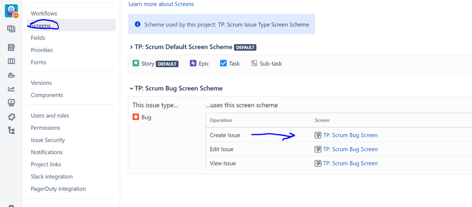Image resolution: width=472 pixels, height=207 pixels.
Task: Go to Components page
Action: coord(47,95)
